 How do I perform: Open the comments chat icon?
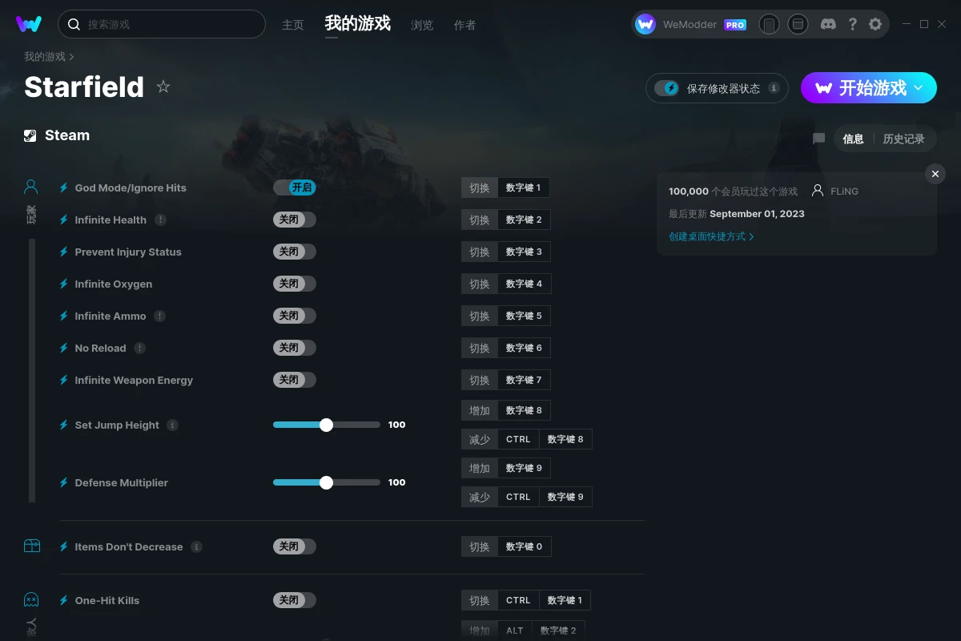(x=818, y=139)
